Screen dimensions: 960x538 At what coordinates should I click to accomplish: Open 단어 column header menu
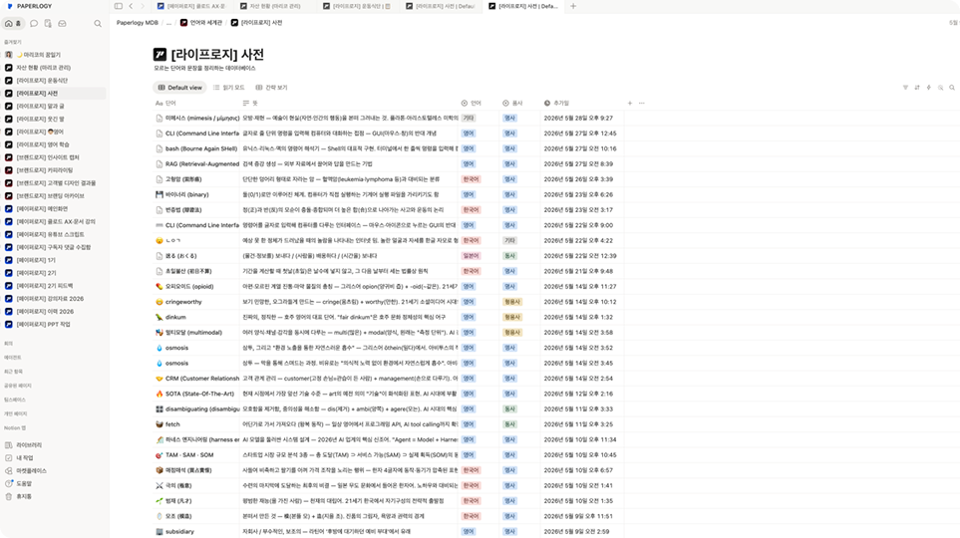coord(196,104)
